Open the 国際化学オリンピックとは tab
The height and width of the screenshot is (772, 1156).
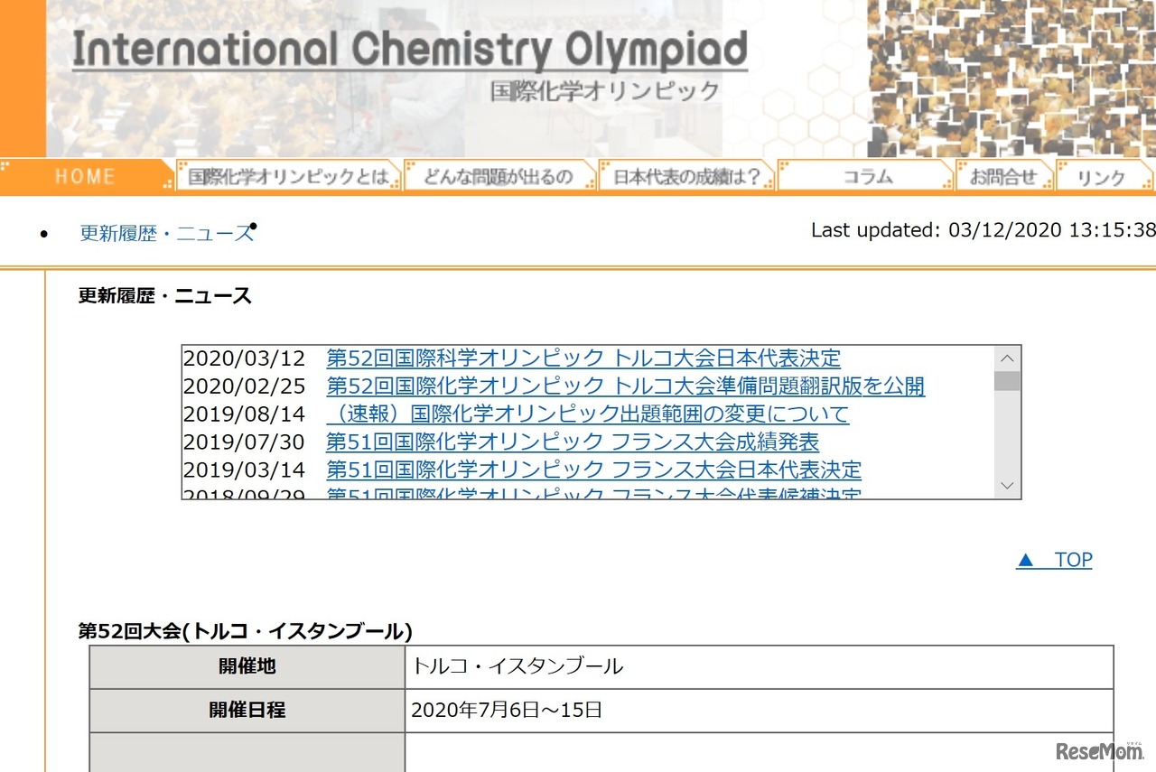[x=289, y=176]
